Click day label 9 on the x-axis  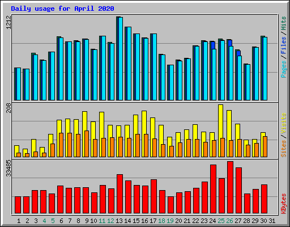click(87, 221)
